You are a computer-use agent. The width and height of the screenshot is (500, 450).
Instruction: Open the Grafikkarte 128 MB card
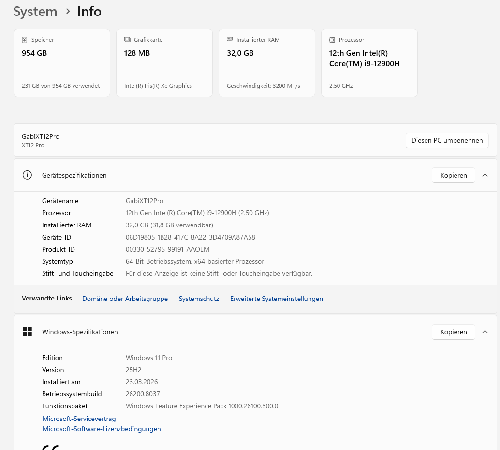[164, 63]
